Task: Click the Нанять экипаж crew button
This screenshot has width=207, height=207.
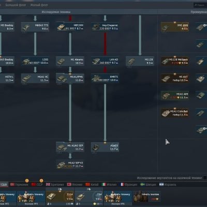Action: (x=146, y=197)
